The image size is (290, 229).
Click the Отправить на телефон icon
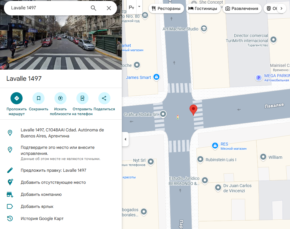point(82,98)
